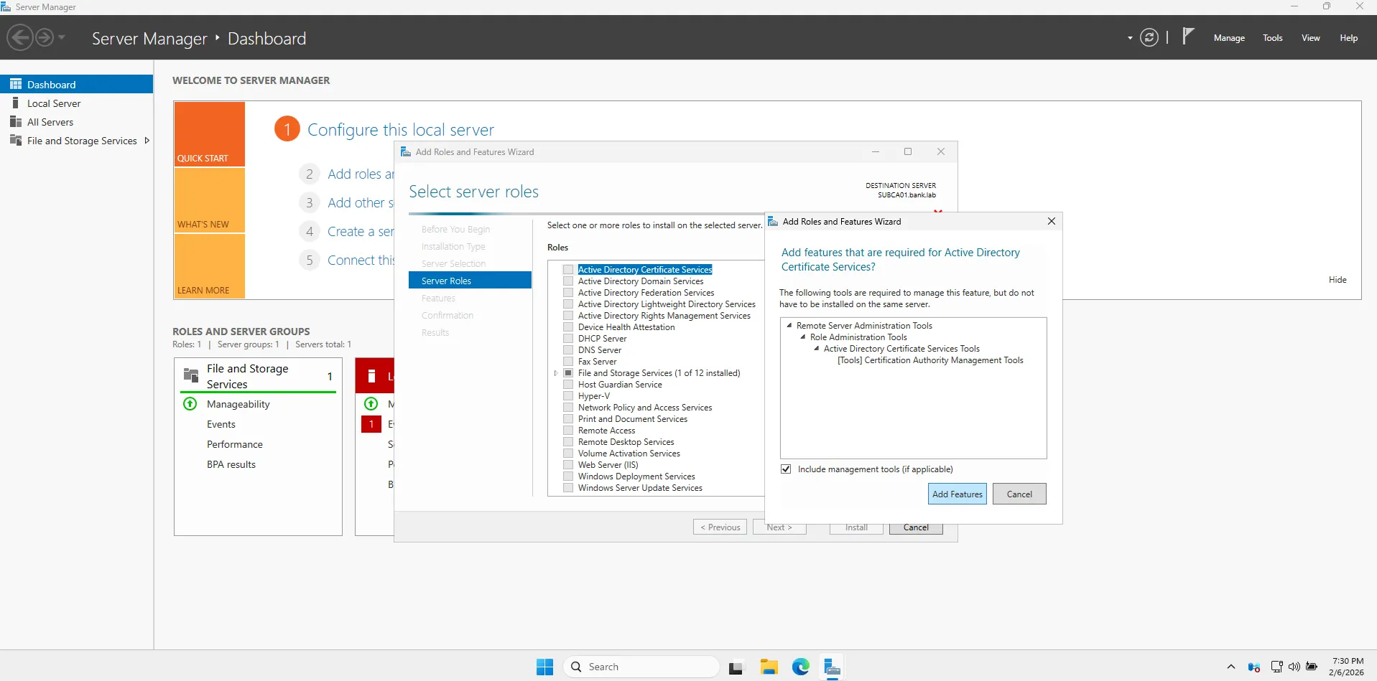
Task: Expand File and Storage Services navigation arrow
Action: [147, 141]
